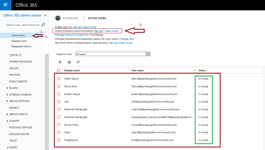
Task: Check the box for Oda1
Action: tap(59, 132)
